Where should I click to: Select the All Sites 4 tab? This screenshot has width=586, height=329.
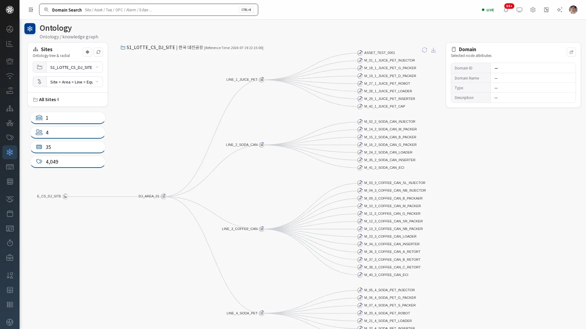click(46, 100)
